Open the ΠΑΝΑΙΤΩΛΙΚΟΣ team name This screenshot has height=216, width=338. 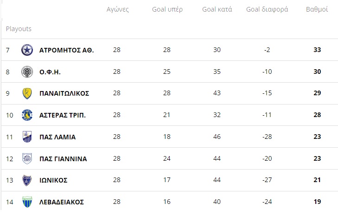64,93
